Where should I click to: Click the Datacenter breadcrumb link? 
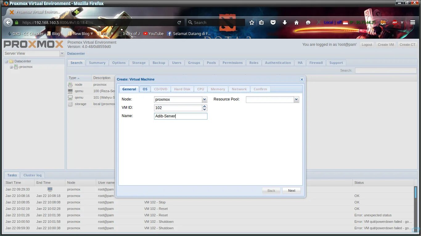point(76,53)
